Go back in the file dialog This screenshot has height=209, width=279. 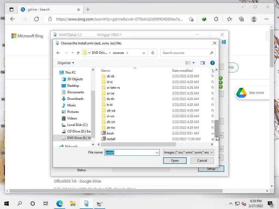coord(58,53)
